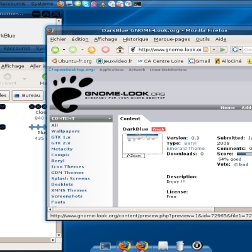The image size is (252, 252).
Task: Click the Score rating bar
Action: point(244,154)
